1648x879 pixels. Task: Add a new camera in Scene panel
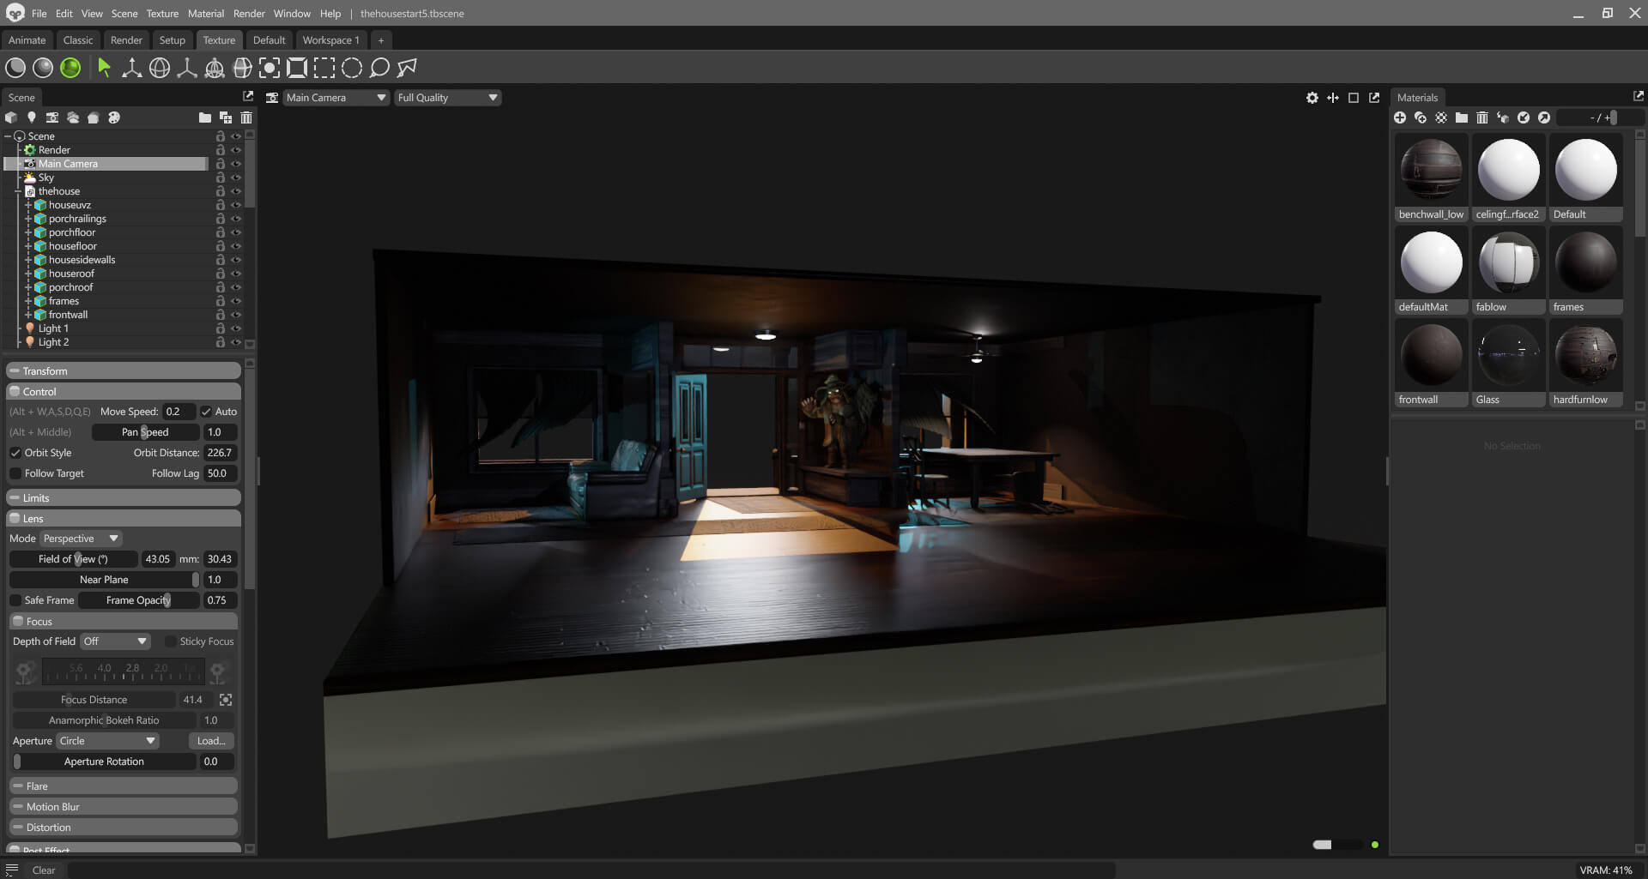[52, 117]
